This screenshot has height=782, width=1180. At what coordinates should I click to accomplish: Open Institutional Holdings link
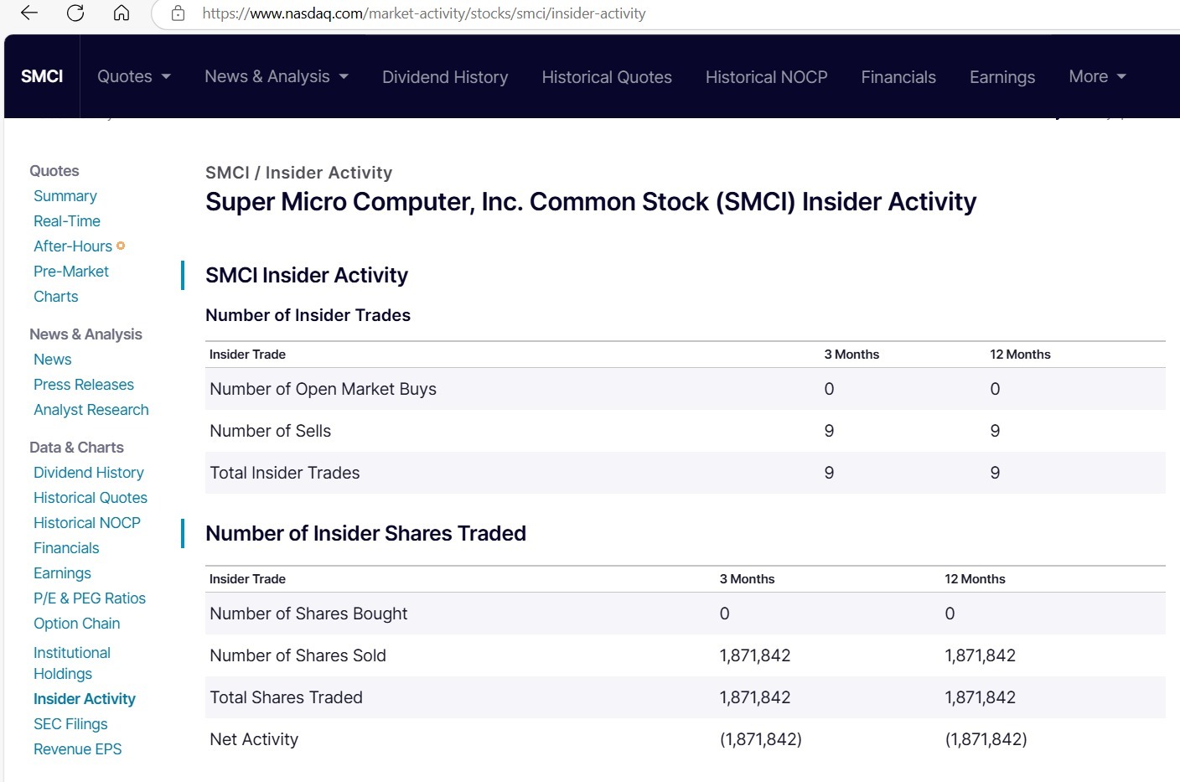pyautogui.click(x=72, y=663)
